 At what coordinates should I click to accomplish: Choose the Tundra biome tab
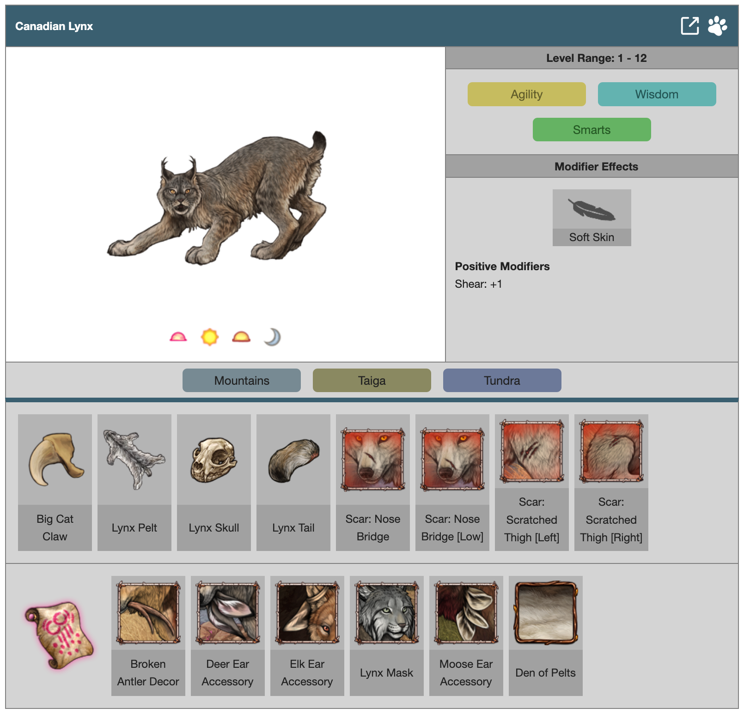coord(502,381)
